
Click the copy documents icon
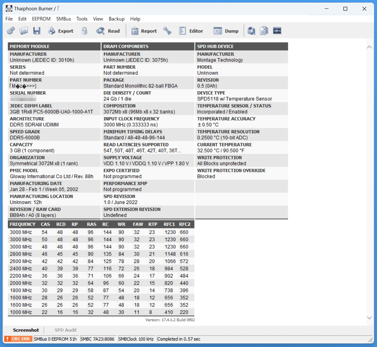[264, 31]
